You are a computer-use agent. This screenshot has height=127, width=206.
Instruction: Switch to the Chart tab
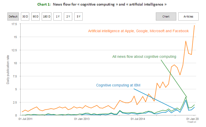[x=166, y=16]
